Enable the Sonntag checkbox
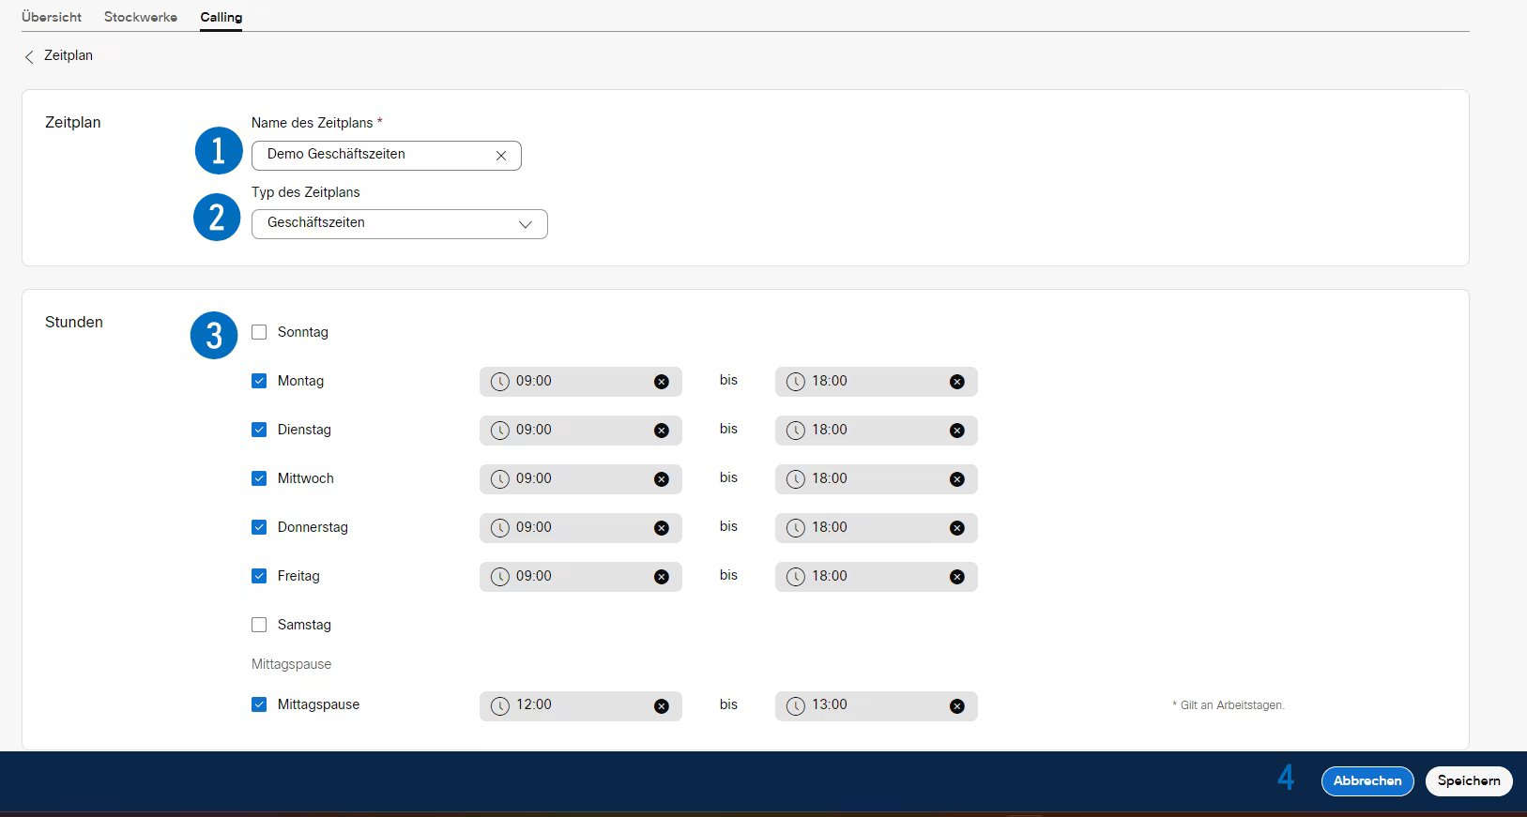The width and height of the screenshot is (1527, 817). click(x=259, y=332)
